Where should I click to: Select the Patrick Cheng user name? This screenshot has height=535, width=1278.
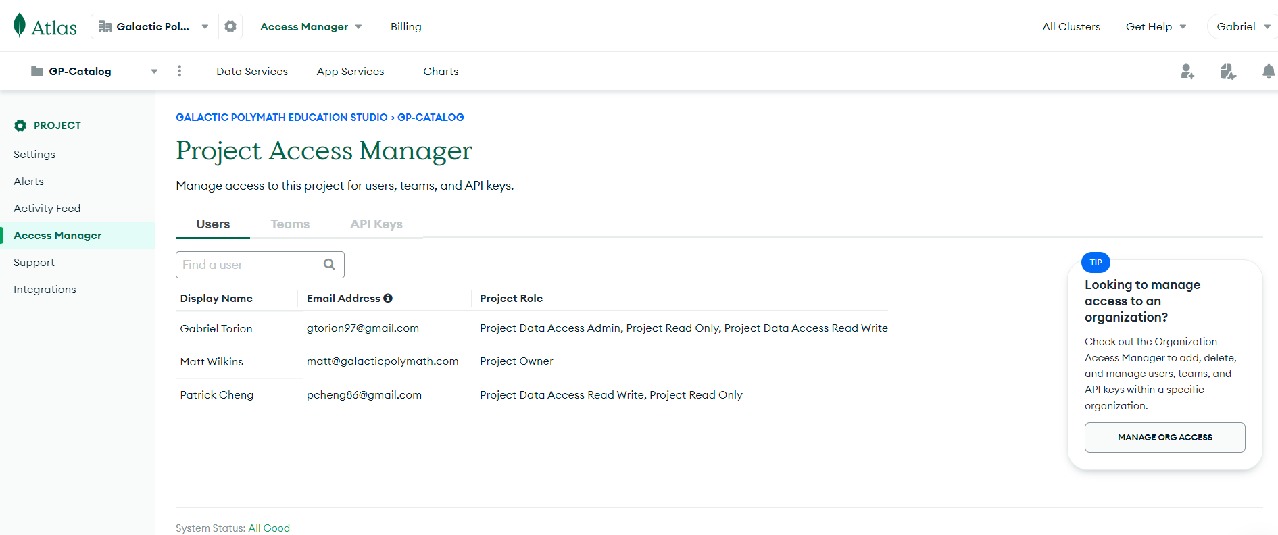[217, 394]
